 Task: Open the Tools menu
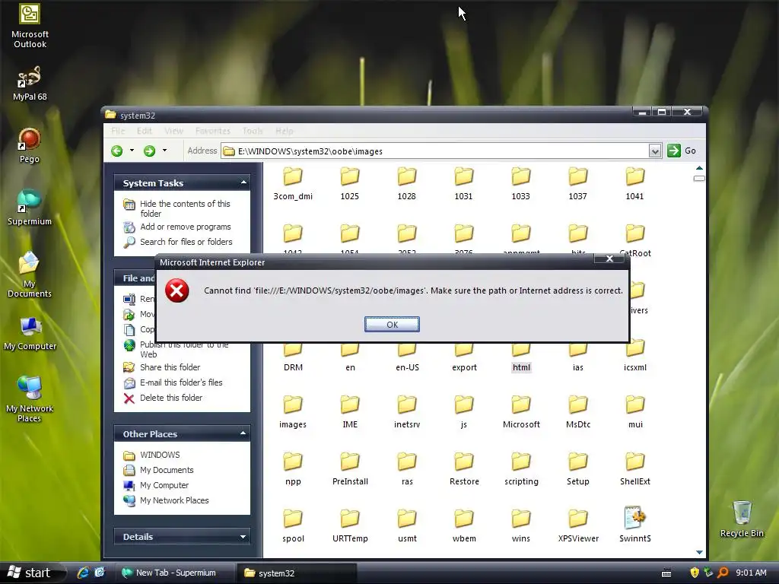click(253, 131)
